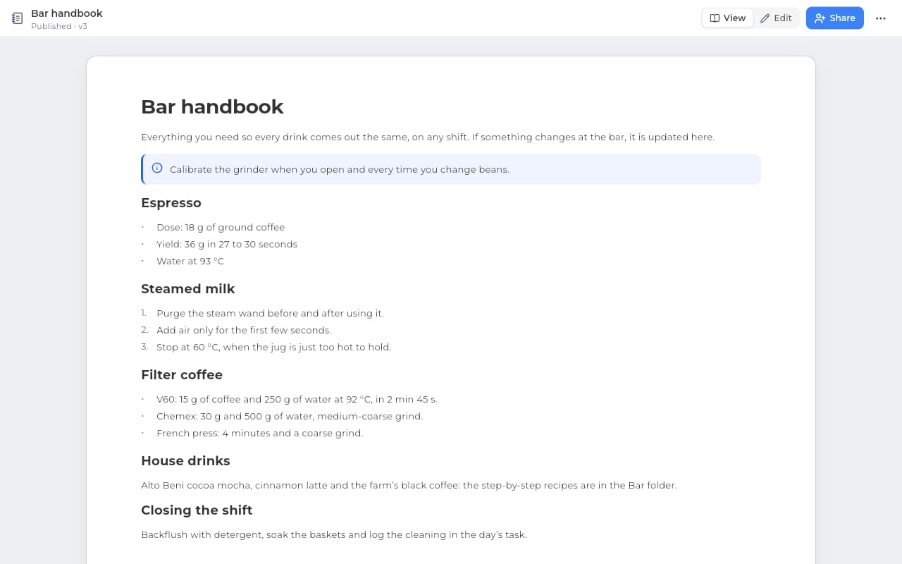The width and height of the screenshot is (902, 564).
Task: Click the step 'Add air only for the first few seconds'
Action: 244,330
